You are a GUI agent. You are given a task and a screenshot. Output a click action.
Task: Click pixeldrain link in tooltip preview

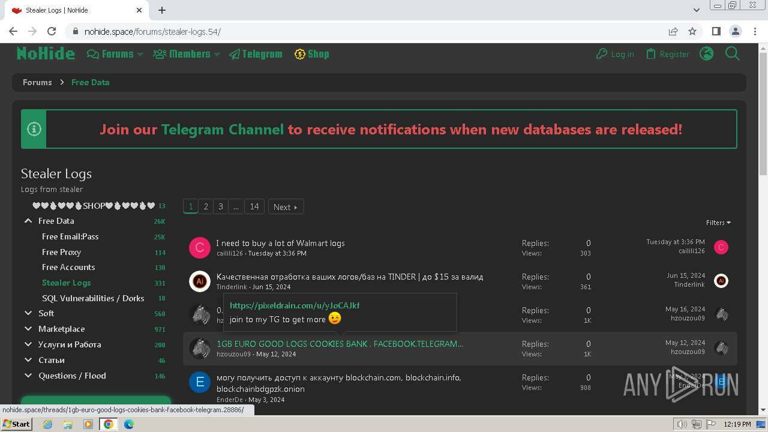[x=295, y=305]
